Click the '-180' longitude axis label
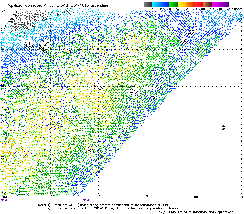 coord(3,197)
